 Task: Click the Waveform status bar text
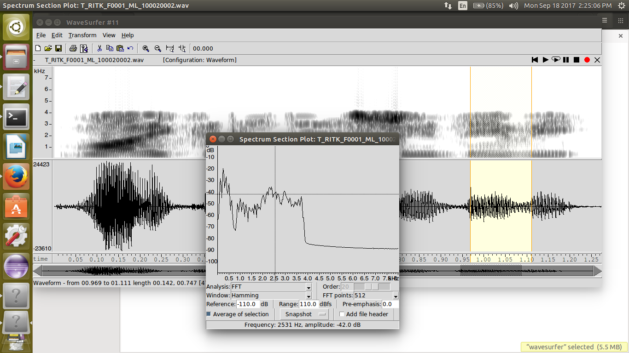119,283
